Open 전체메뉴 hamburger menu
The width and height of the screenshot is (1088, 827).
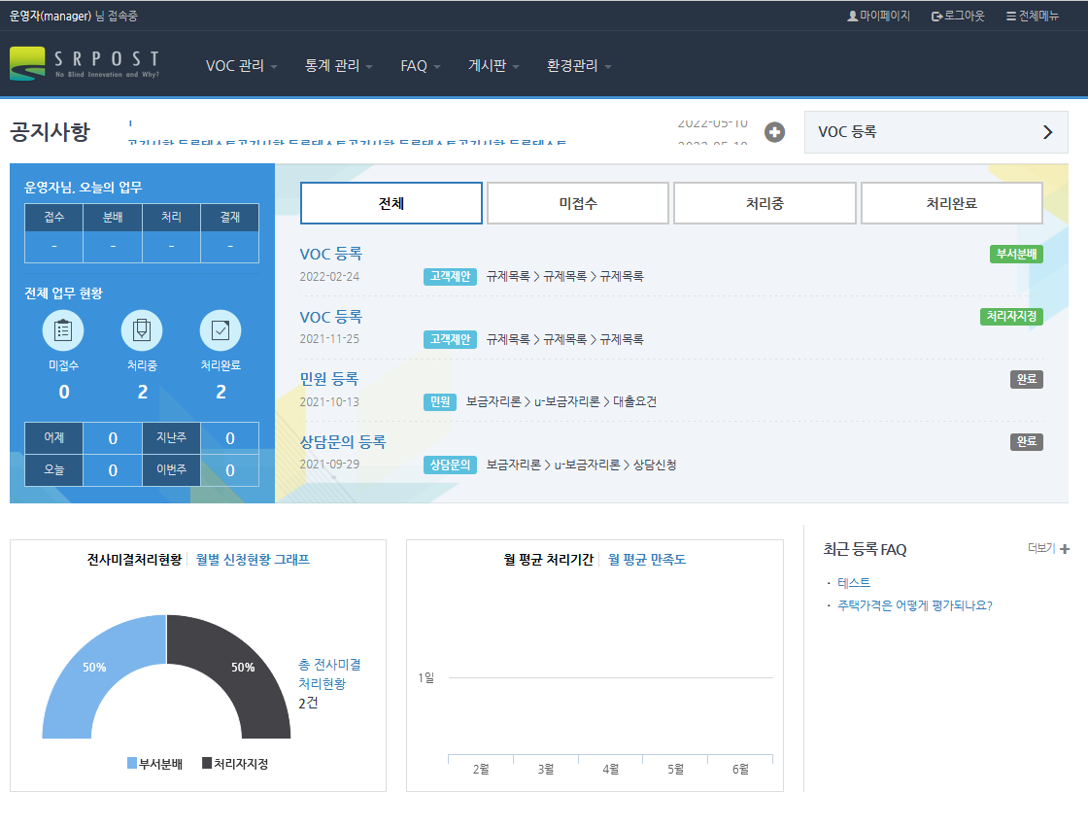1033,16
